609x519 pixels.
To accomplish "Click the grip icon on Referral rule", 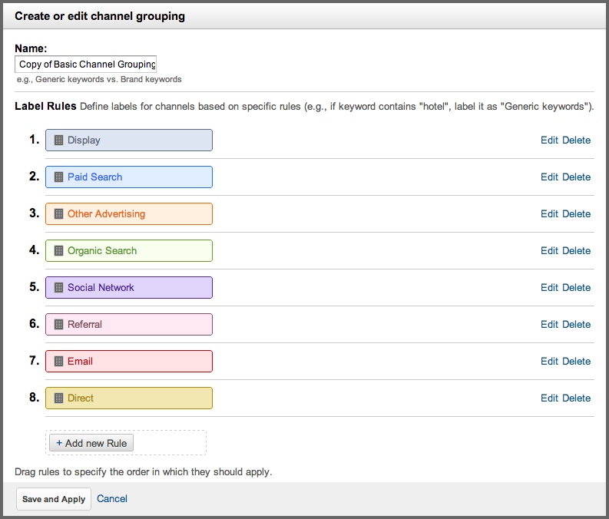I will tap(58, 325).
